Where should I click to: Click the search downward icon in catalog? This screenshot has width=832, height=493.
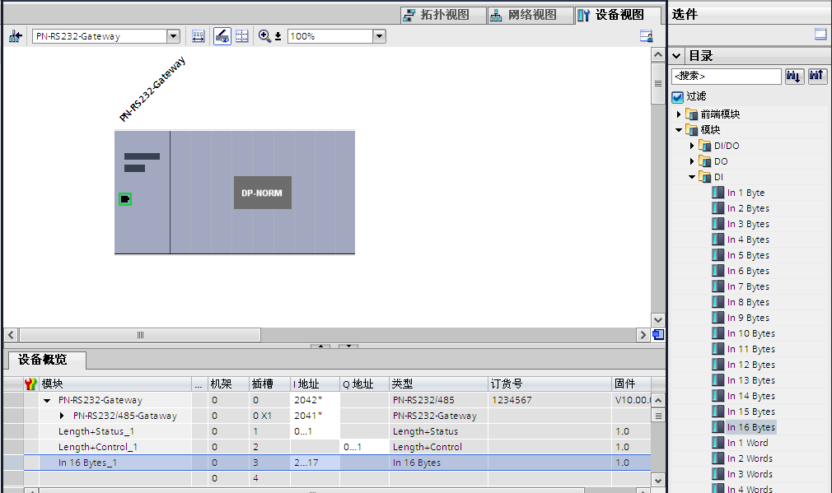794,76
